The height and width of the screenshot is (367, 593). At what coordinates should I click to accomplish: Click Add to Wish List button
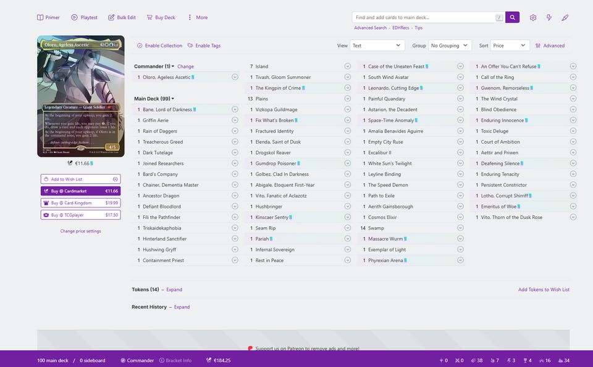coord(80,179)
